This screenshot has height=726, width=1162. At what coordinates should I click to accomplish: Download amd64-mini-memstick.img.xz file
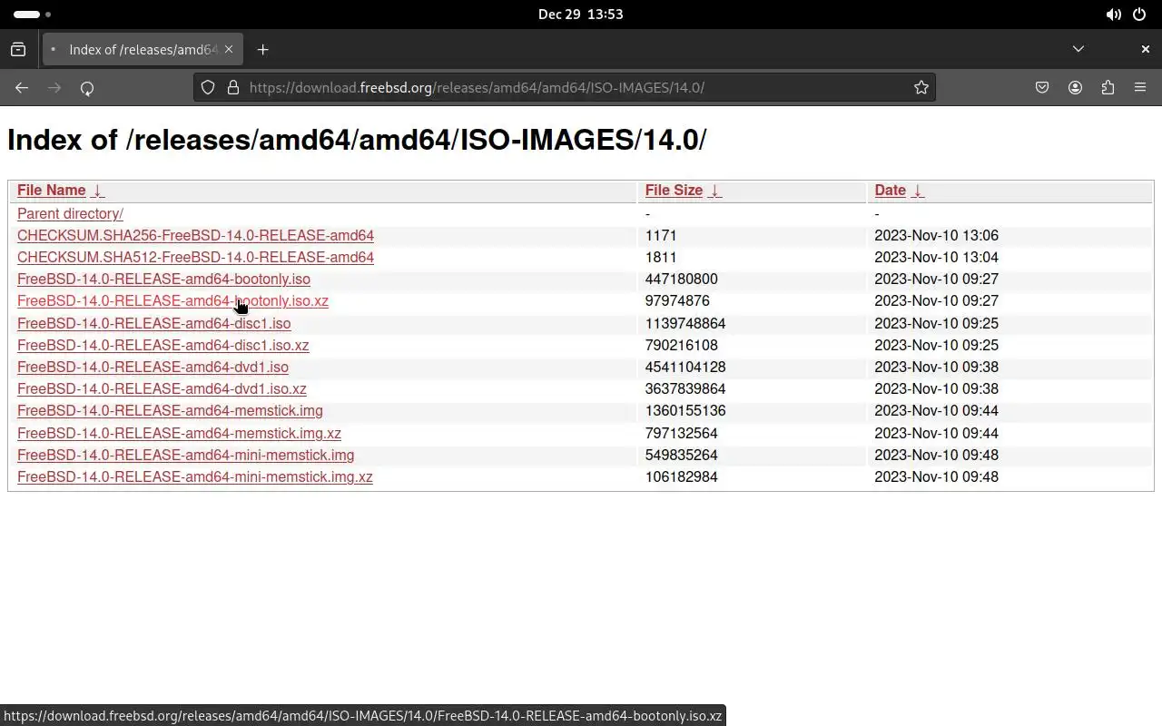(x=195, y=477)
